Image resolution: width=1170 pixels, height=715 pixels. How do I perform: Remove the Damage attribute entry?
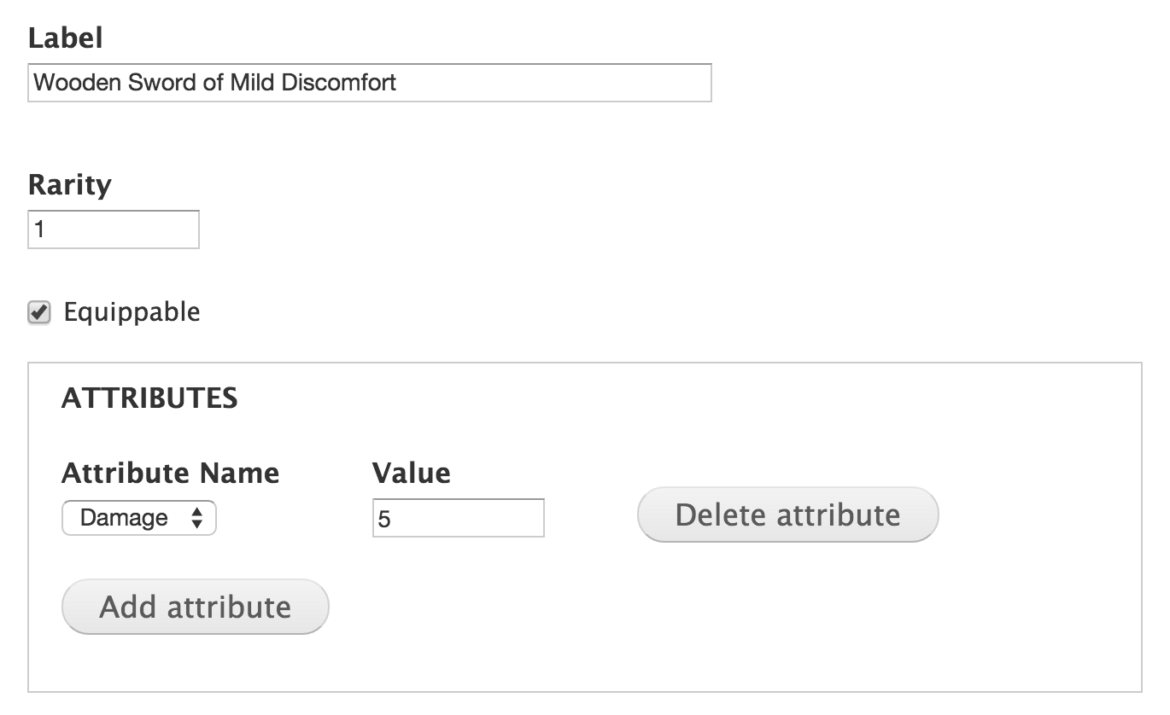(787, 514)
